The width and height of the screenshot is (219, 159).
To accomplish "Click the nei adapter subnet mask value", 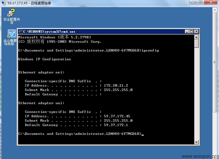I will [118, 90].
